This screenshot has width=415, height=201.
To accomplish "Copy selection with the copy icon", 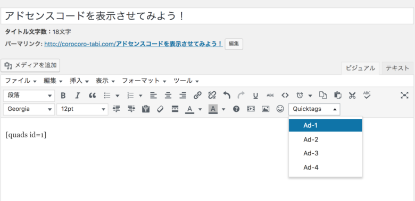I will (322, 95).
